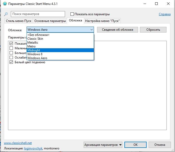This screenshot has width=175, height=152.
Task: Toggle the 'Большо…' checkbox
Action: (11, 53)
